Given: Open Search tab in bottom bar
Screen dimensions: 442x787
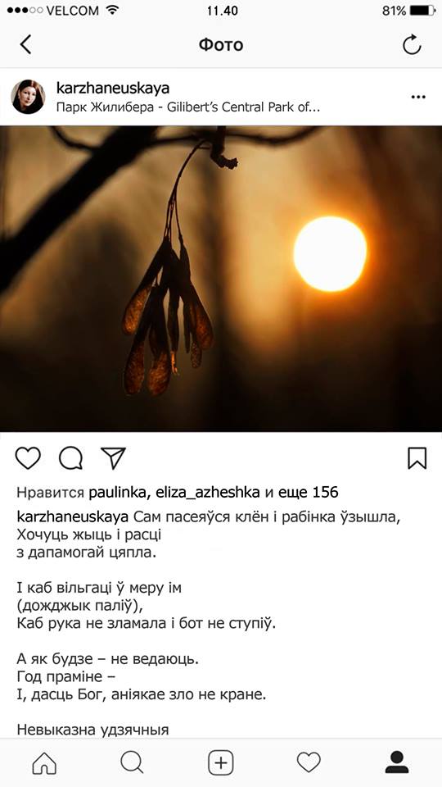Looking at the screenshot, I should click(133, 763).
